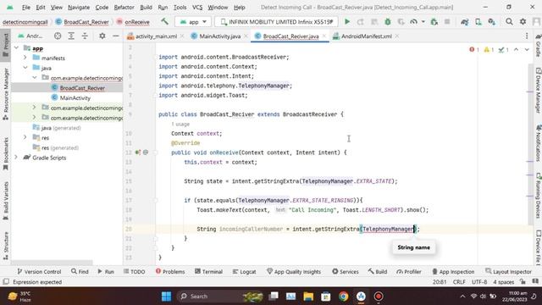Hide the project panel with minus icon

tap(116, 36)
